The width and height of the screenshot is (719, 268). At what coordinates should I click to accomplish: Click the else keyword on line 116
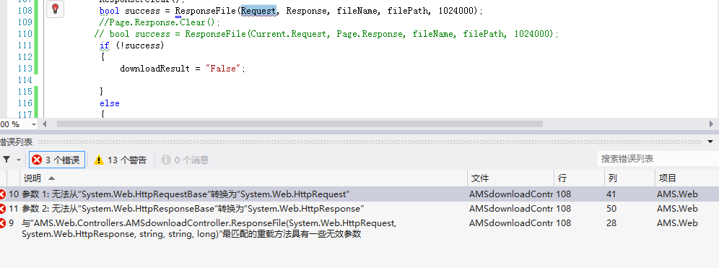(x=110, y=103)
